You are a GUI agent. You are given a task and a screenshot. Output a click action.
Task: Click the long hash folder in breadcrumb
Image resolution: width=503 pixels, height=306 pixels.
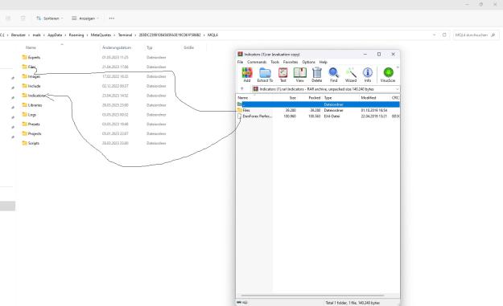[170, 35]
